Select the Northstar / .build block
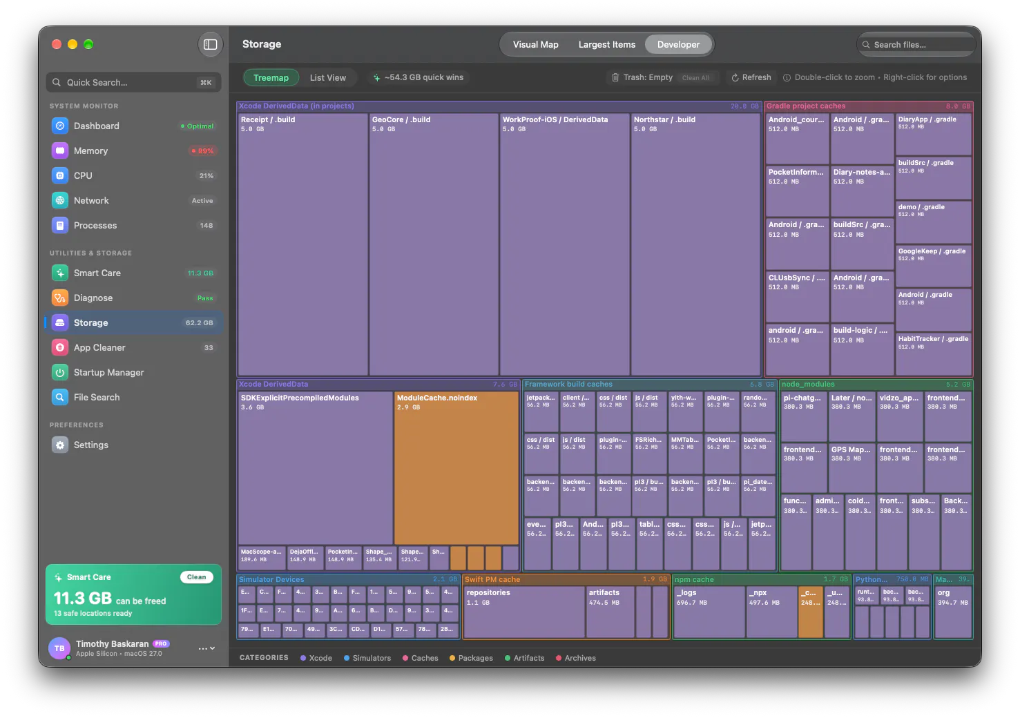This screenshot has width=1020, height=718. 696,244
